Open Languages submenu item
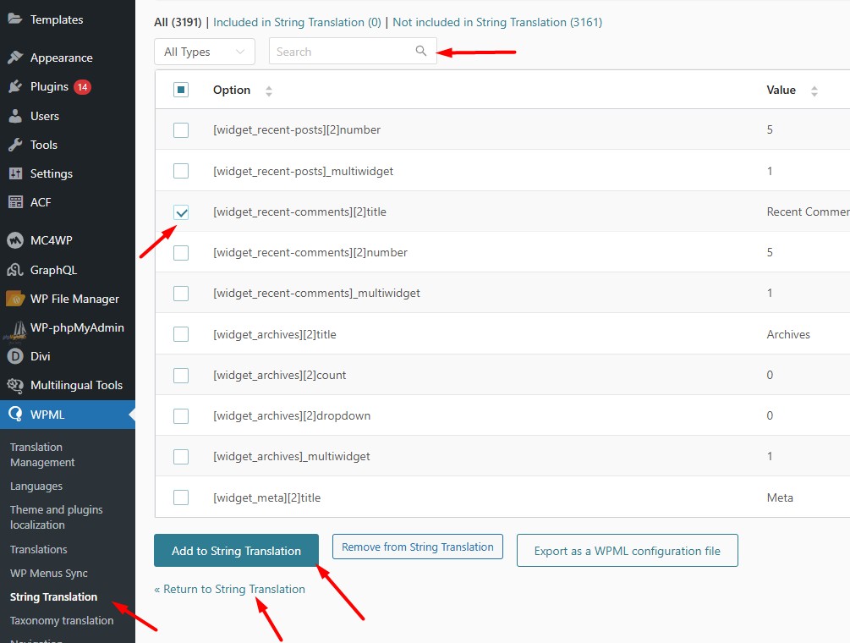The height and width of the screenshot is (643, 850). pos(36,486)
